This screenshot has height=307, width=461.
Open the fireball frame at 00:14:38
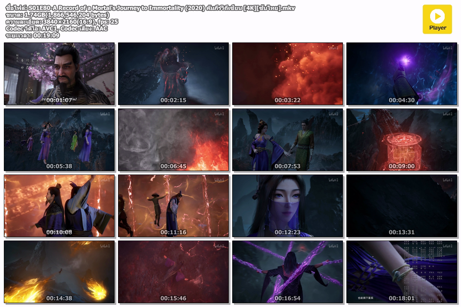[59, 272]
